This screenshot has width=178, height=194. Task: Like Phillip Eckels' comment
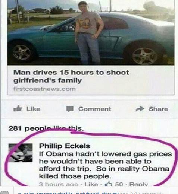tap(91, 184)
